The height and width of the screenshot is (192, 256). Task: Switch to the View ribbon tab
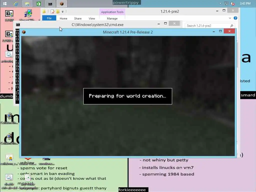pyautogui.click(x=92, y=18)
